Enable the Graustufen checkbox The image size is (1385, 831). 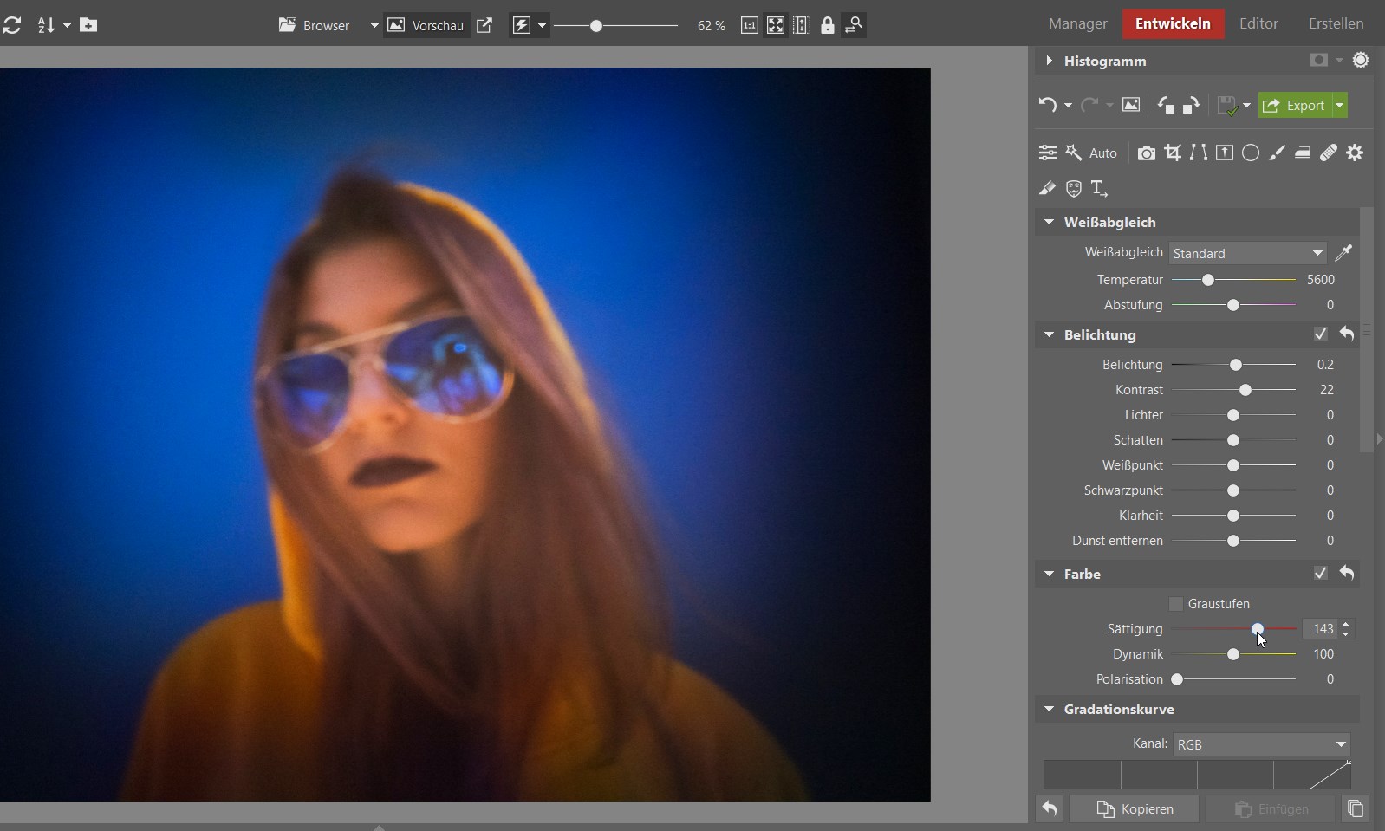[x=1176, y=604]
